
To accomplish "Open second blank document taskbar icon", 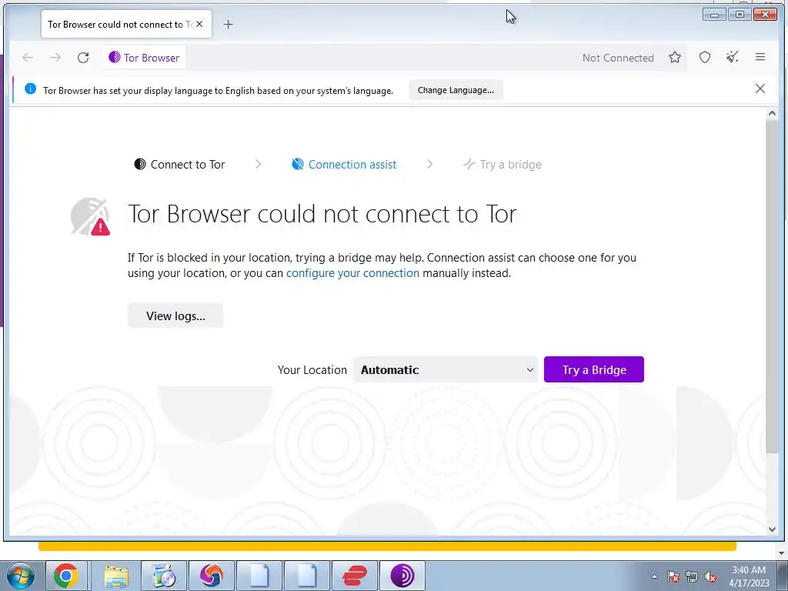I will point(307,576).
